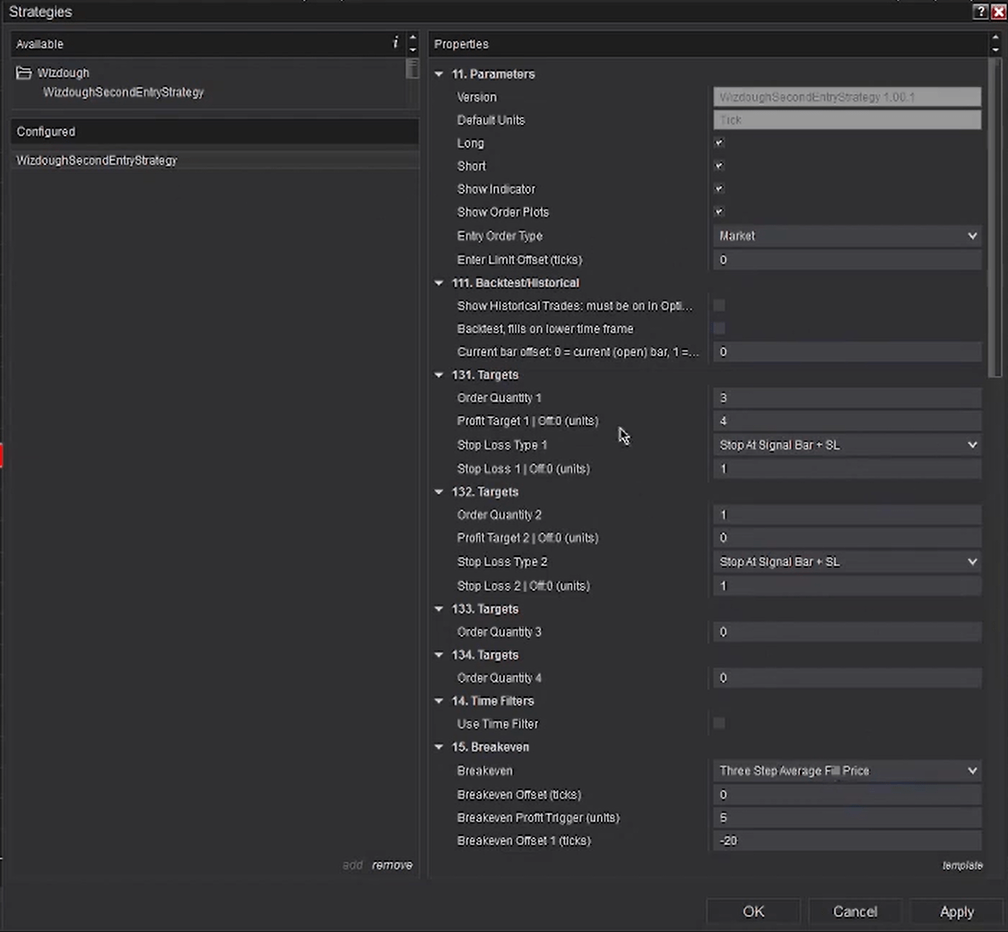Click the info 'i' icon in Available panel
Screen dimensions: 1008x932
click(x=395, y=43)
